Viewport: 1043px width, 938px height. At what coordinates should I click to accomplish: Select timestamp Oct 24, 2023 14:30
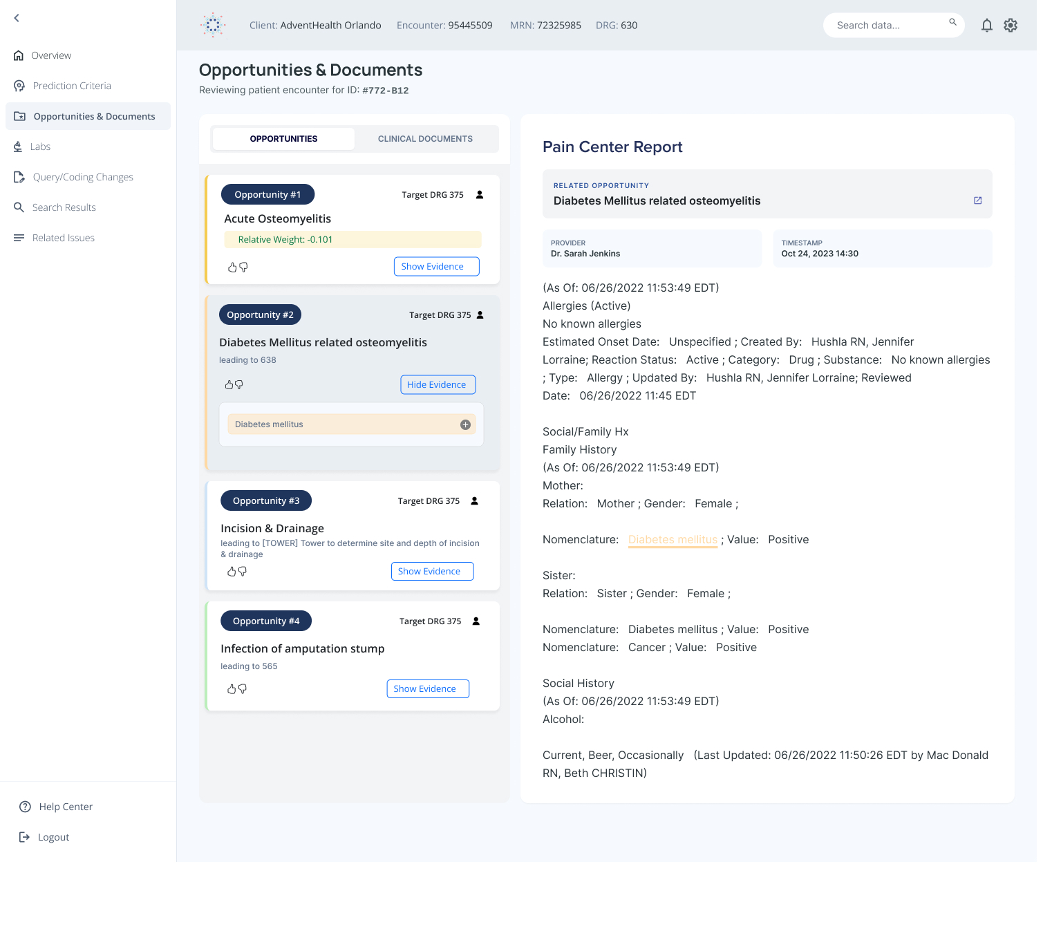(883, 248)
